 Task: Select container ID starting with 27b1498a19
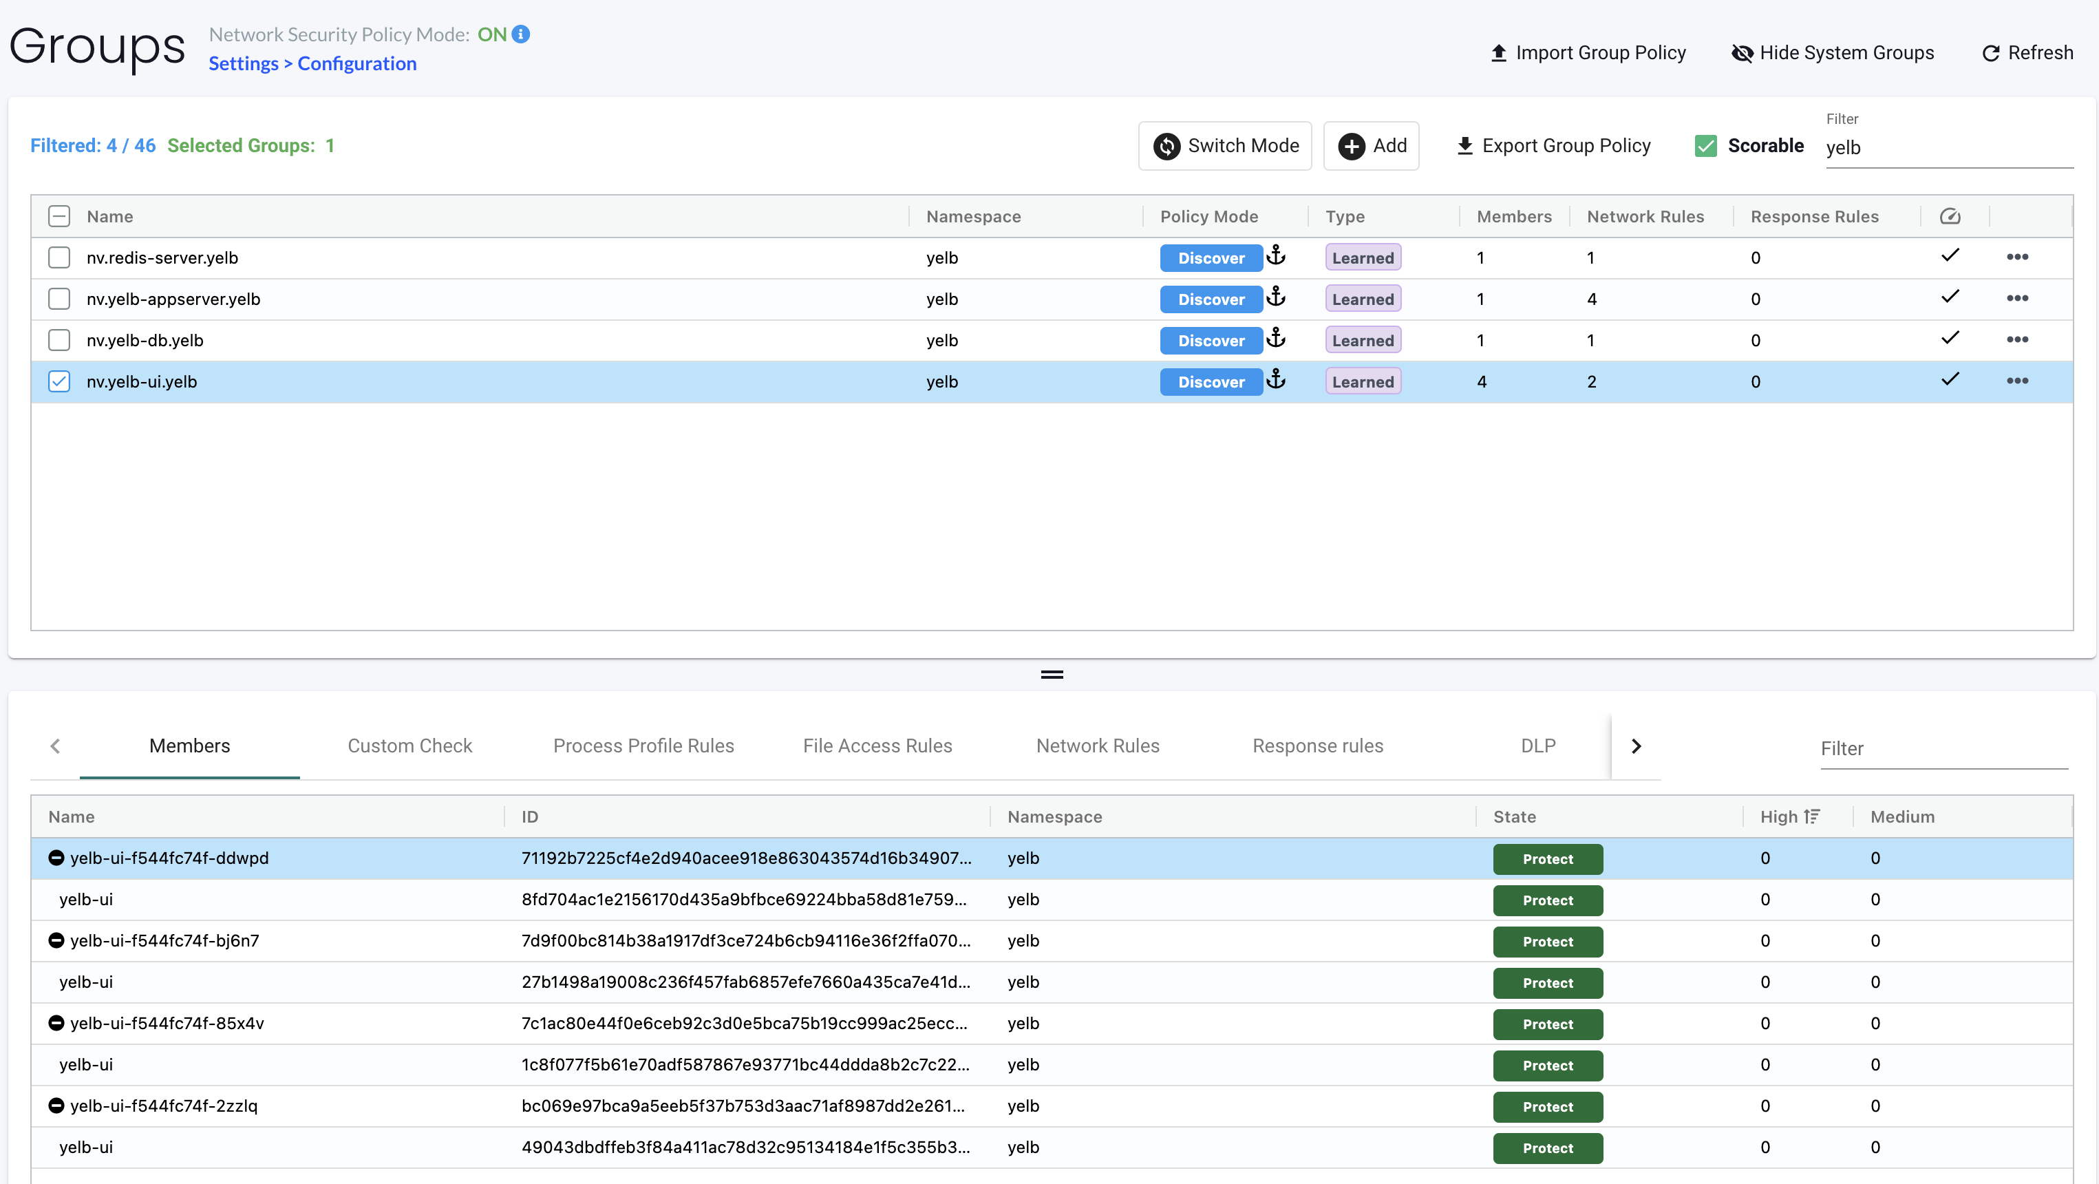click(x=745, y=982)
